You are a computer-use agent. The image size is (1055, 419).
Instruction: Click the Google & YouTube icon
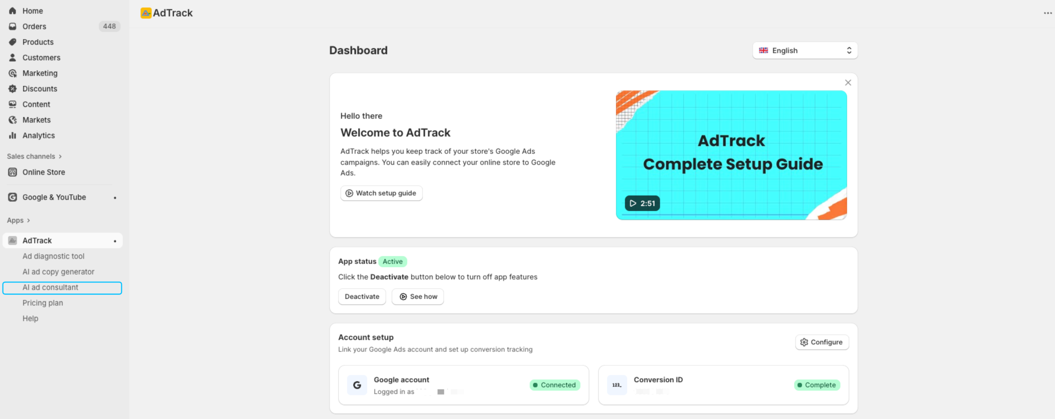[x=13, y=197]
